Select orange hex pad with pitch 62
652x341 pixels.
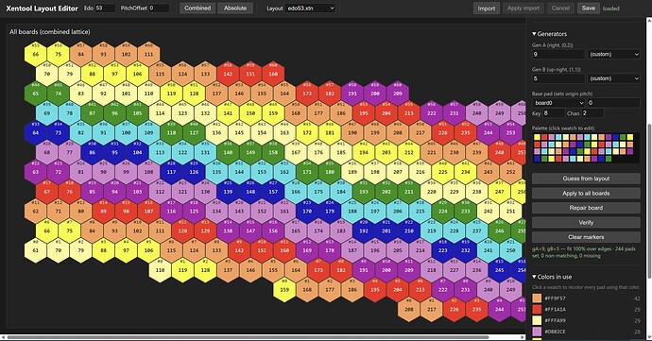(35, 211)
